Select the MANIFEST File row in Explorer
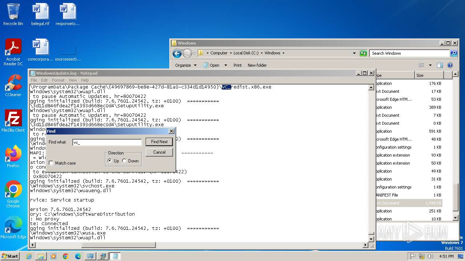 (409, 195)
